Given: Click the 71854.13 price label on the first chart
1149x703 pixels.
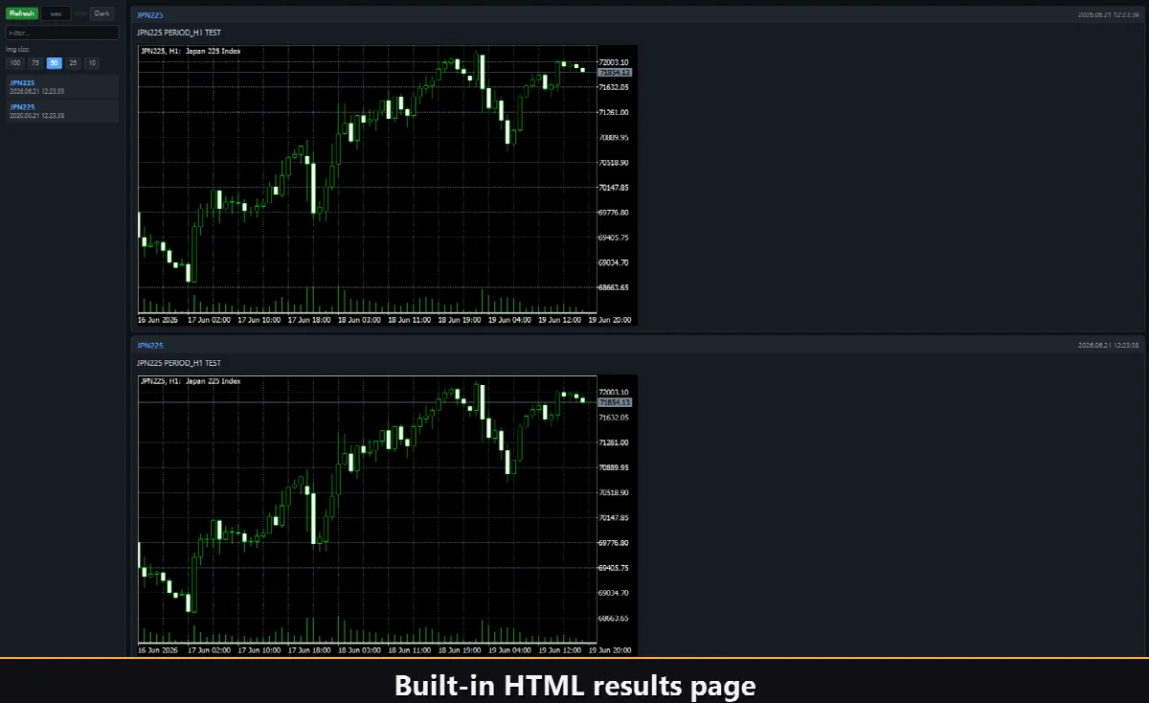Looking at the screenshot, I should click(x=615, y=73).
